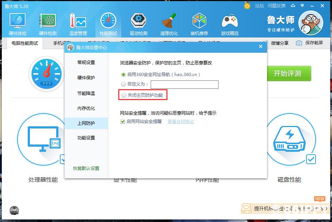The image size is (332, 222).
Task: Toggle 启用网站安全提醒 checkbox
Action: pyautogui.click(x=123, y=121)
